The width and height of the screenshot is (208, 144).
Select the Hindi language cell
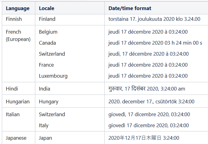[12, 89]
